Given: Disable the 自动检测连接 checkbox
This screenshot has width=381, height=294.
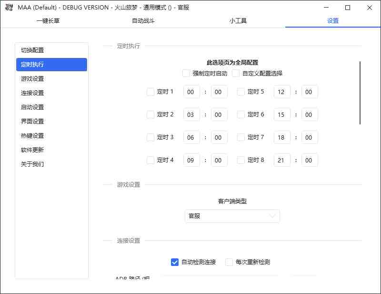Looking at the screenshot, I should point(174,262).
